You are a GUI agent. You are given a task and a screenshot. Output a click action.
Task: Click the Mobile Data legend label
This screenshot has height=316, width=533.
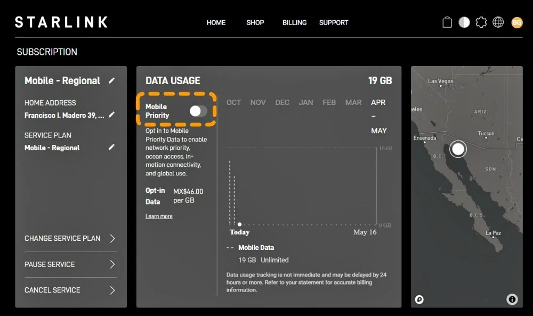pyautogui.click(x=256, y=248)
